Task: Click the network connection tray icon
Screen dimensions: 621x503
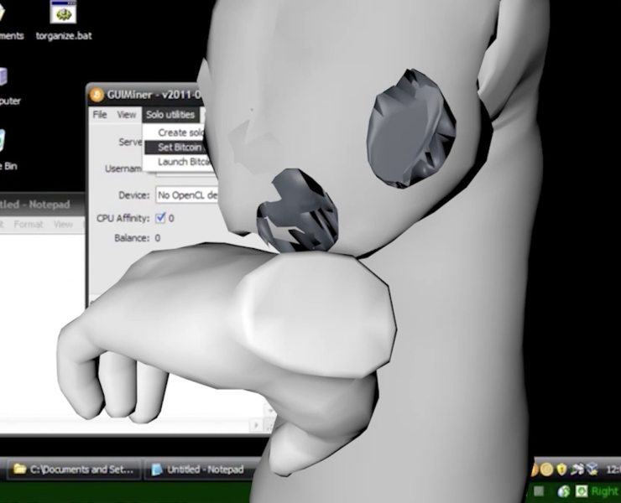Action: (x=577, y=469)
